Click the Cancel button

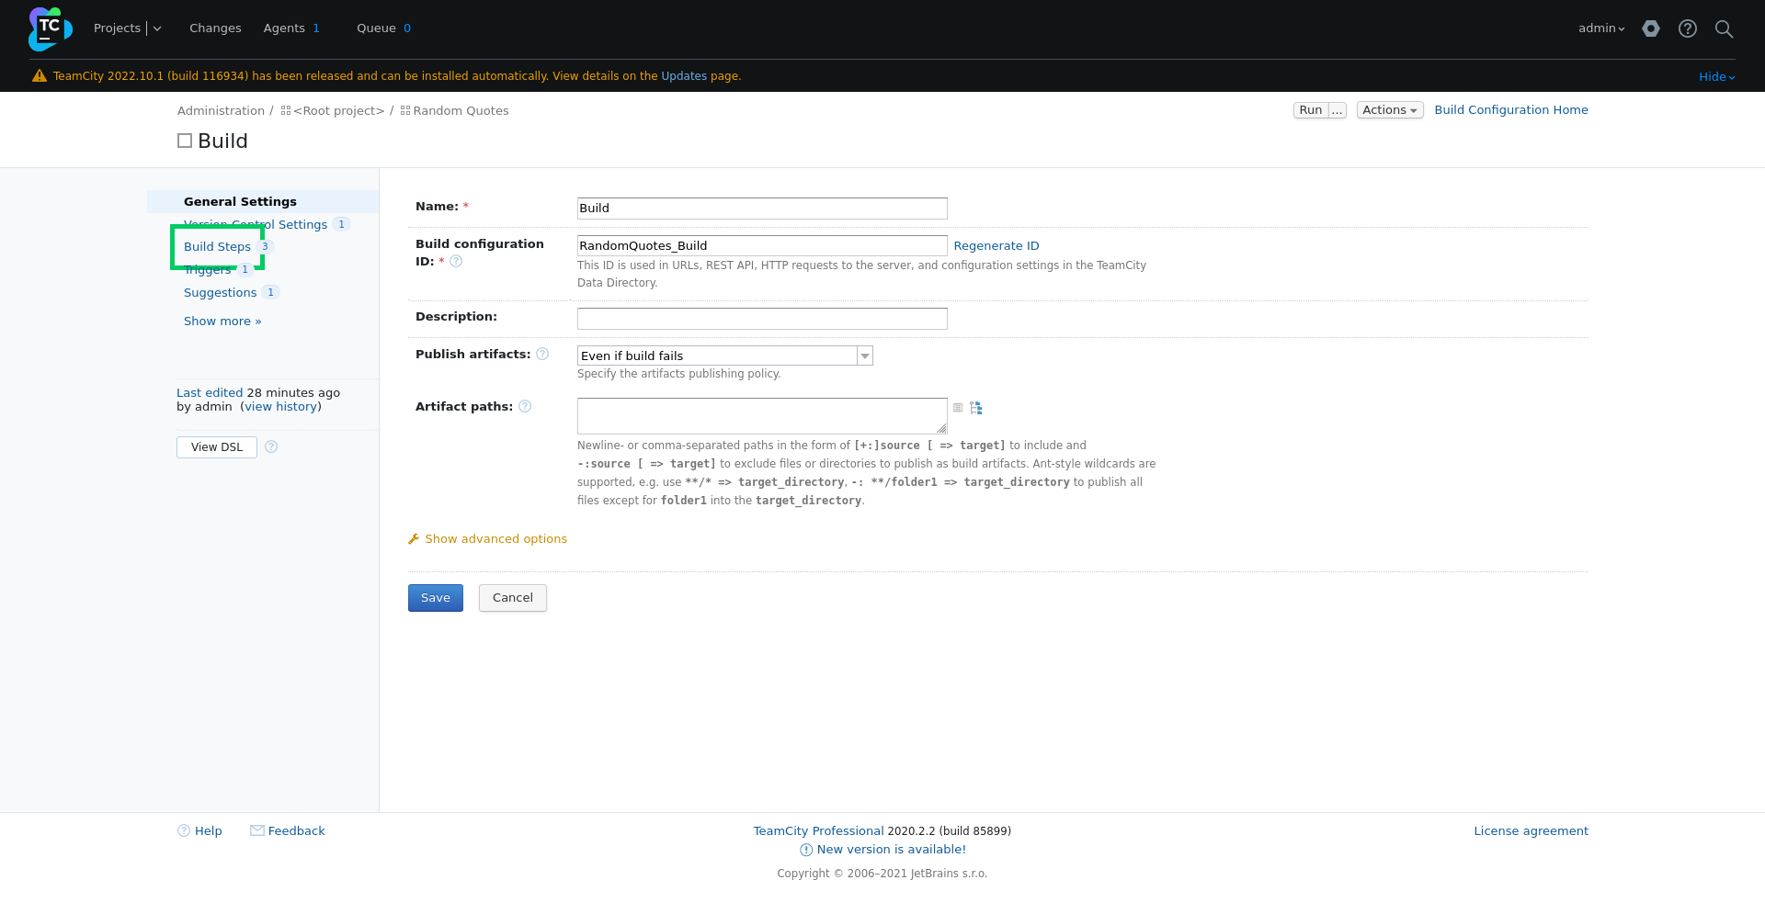pyautogui.click(x=513, y=598)
